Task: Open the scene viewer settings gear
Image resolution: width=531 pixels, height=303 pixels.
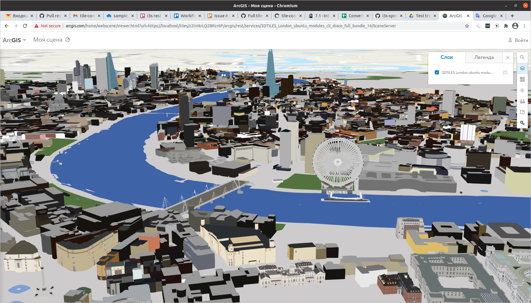Action: pyautogui.click(x=522, y=123)
